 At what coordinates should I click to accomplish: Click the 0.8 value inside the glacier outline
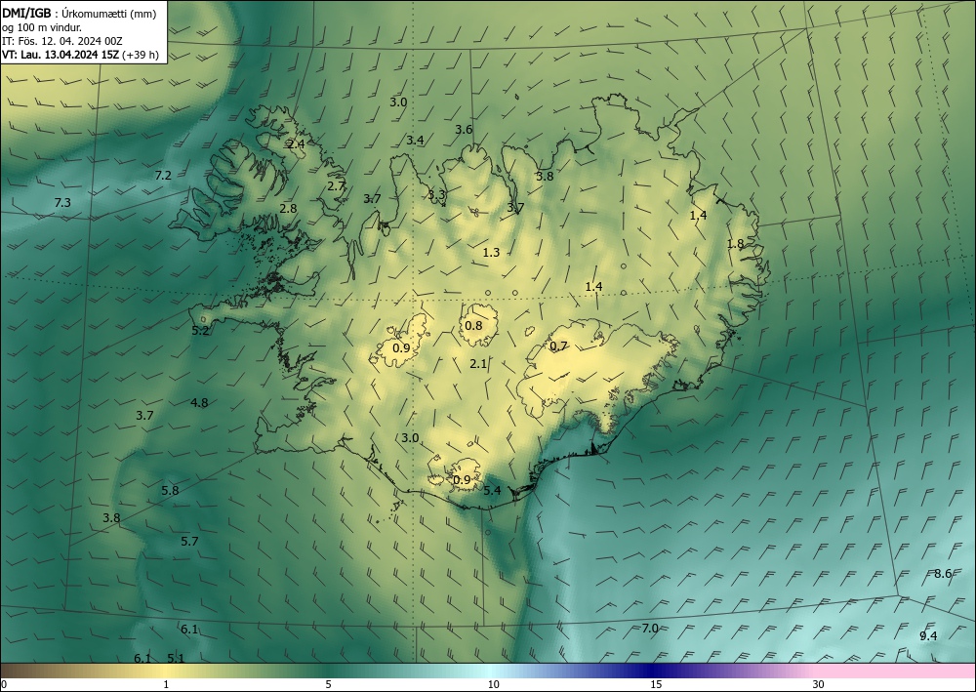coord(473,325)
